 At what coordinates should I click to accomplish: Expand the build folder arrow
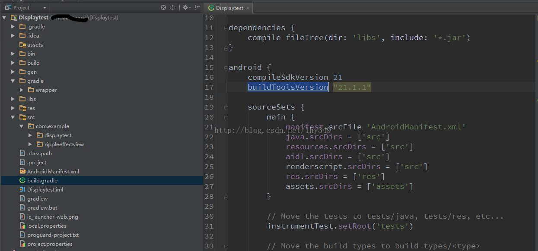pos(13,63)
